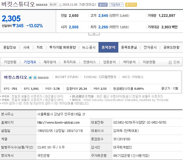Click the 종업원수 value 35 (2019/06)
Viewport: 183px width, 160px height.
click(x=122, y=139)
